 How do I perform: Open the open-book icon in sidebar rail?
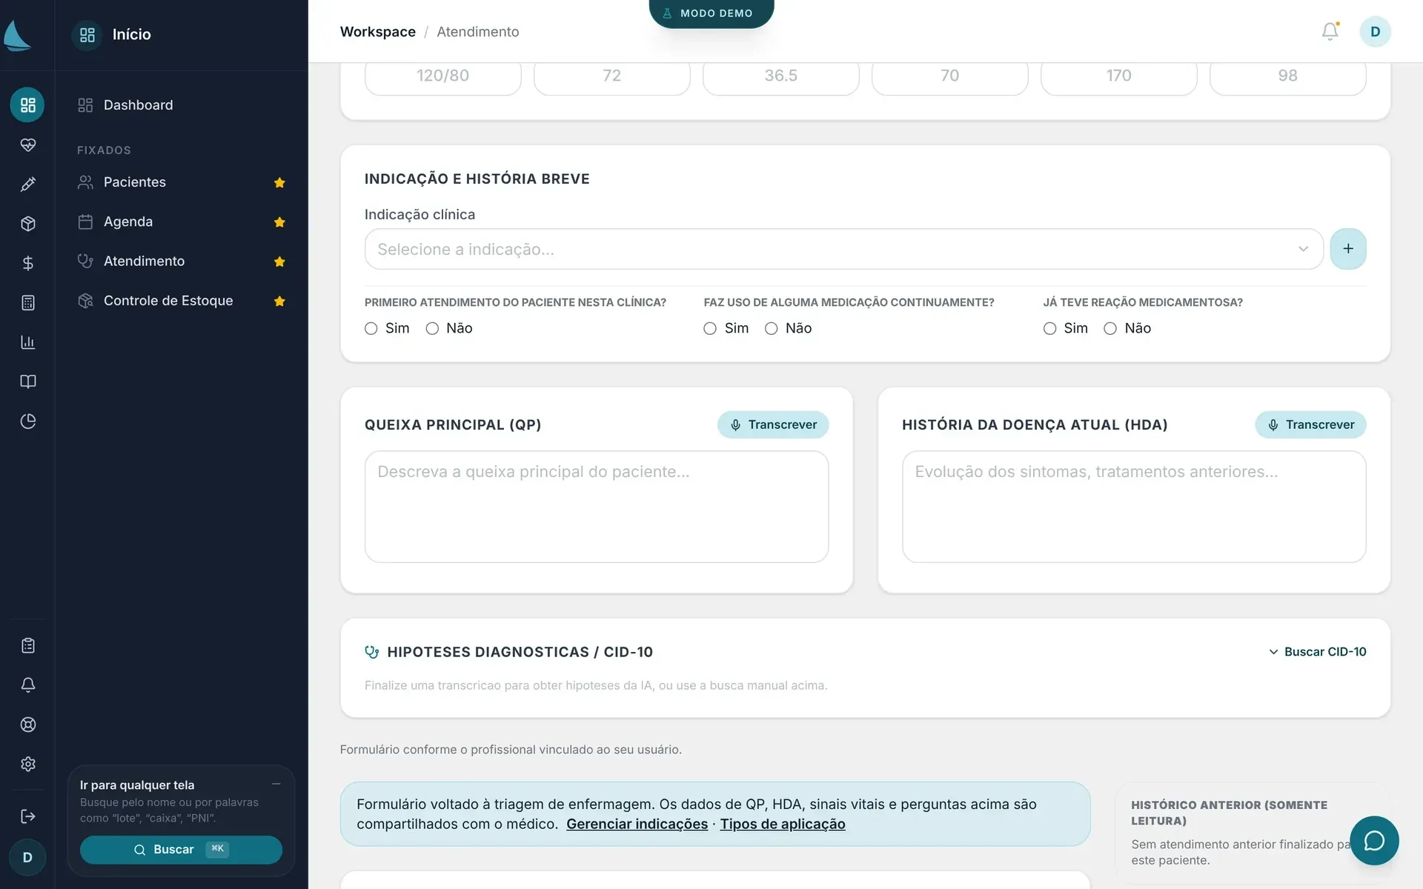(27, 382)
